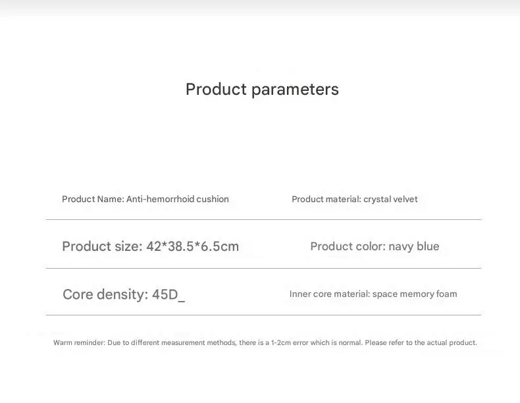Click the Product material crystal velvet text
This screenshot has width=520, height=403.
(355, 199)
